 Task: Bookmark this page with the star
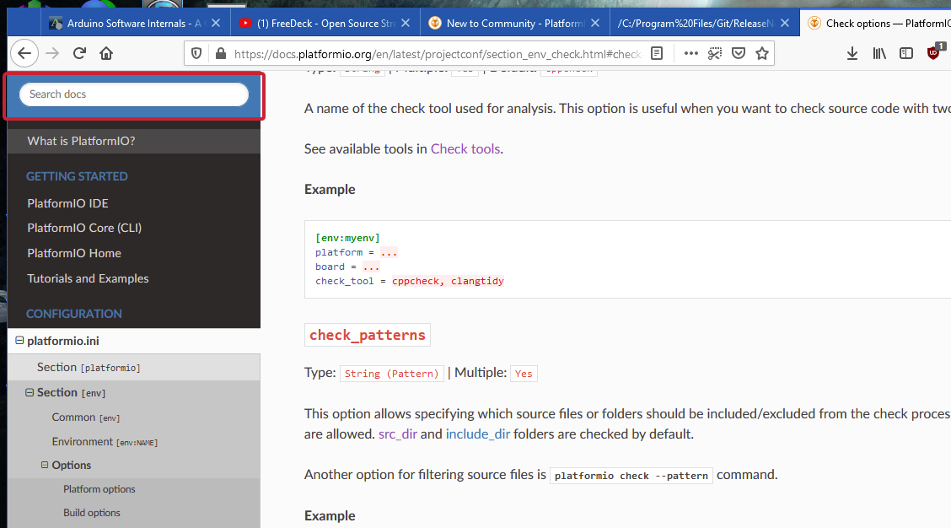(762, 53)
